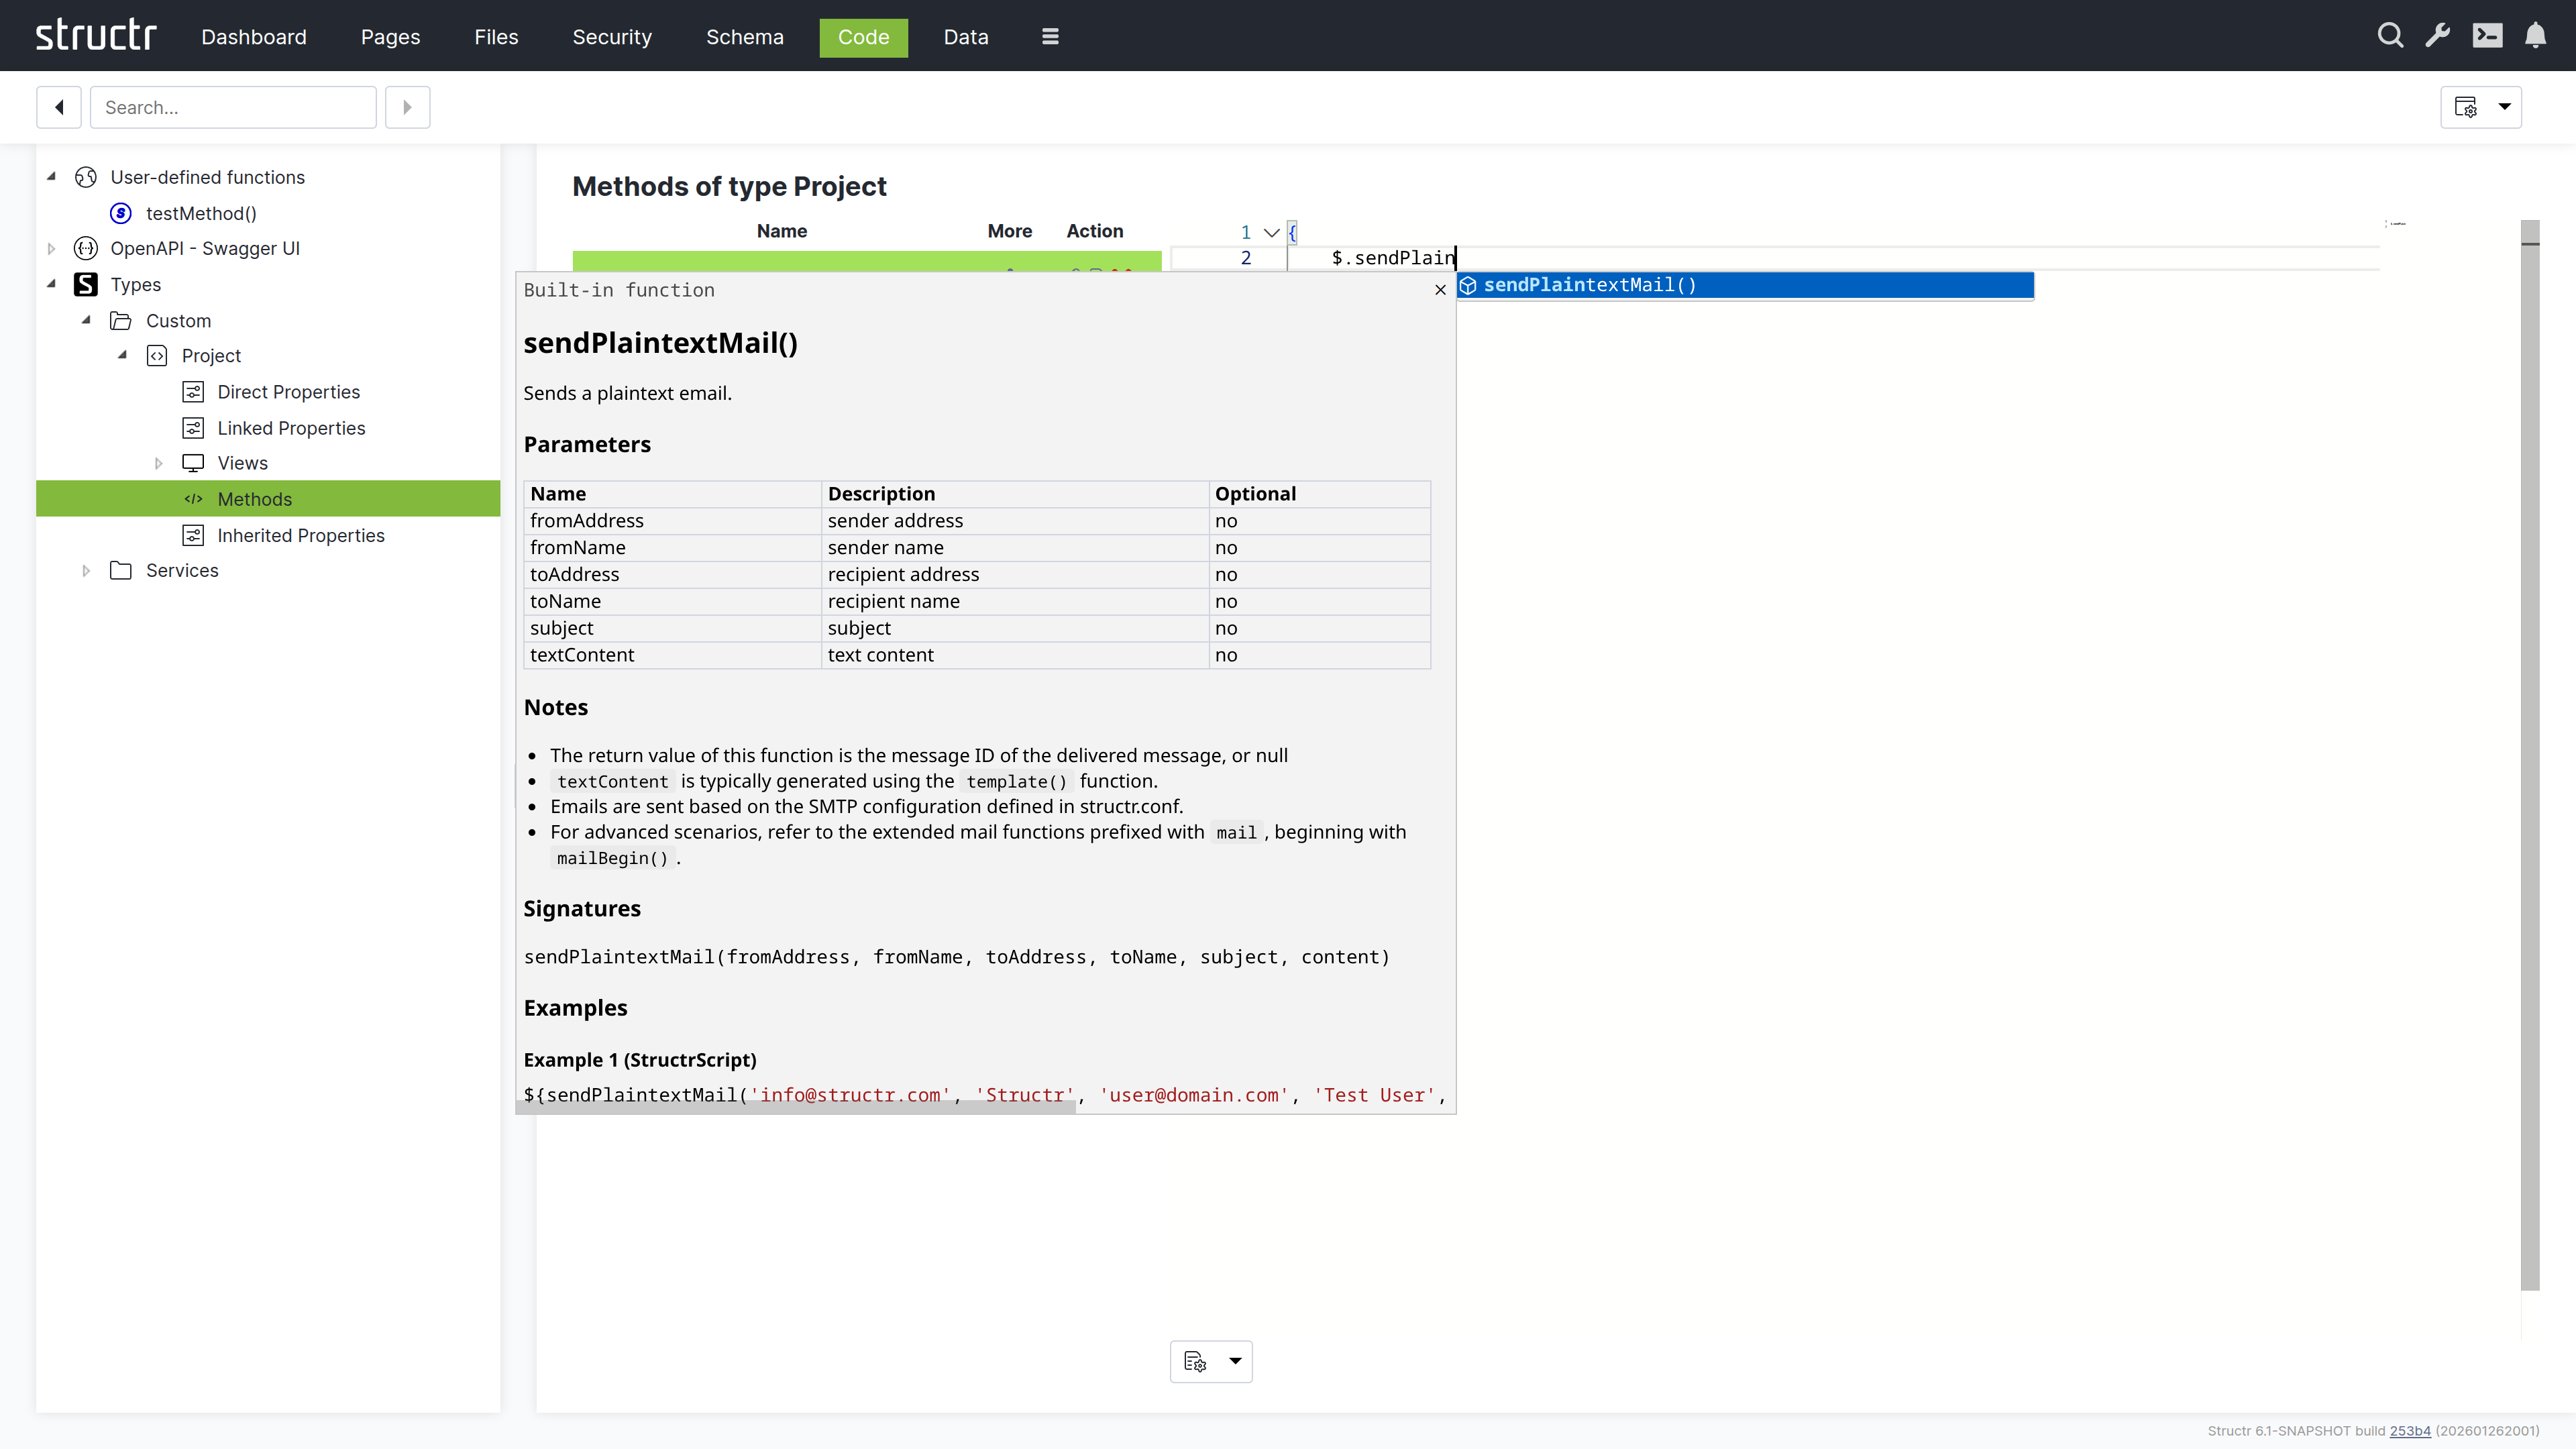Open the top-right settings dropdown arrow
The image size is (2576, 1449).
click(2504, 107)
